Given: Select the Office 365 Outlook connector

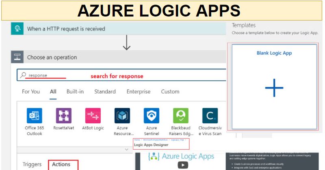Looking at the screenshot, I should tap(35, 122).
